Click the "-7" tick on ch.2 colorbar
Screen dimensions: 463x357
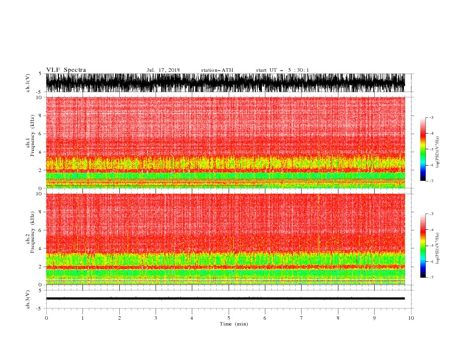click(x=431, y=277)
